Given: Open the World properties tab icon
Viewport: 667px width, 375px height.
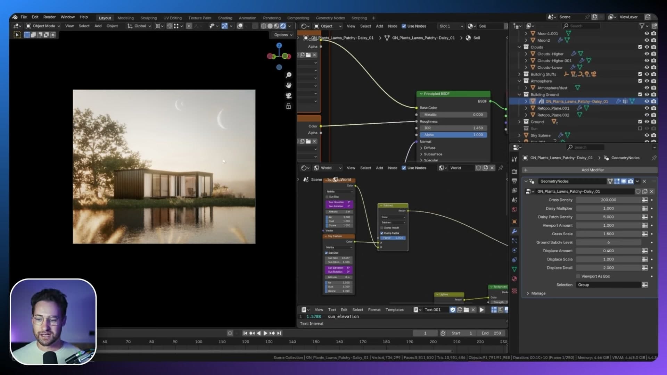Looking at the screenshot, I should coord(514,209).
